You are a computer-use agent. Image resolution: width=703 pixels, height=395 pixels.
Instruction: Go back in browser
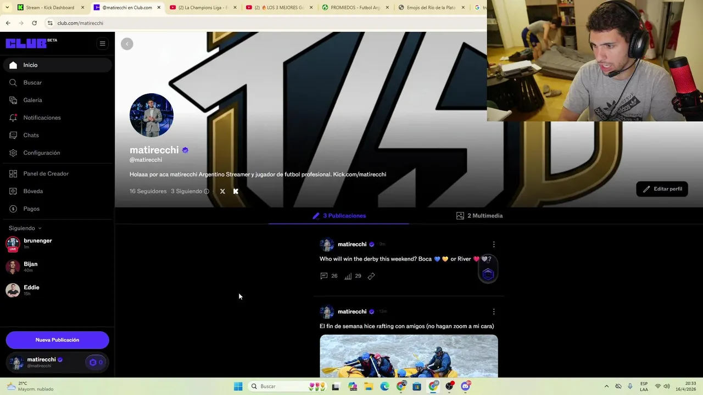click(x=8, y=23)
